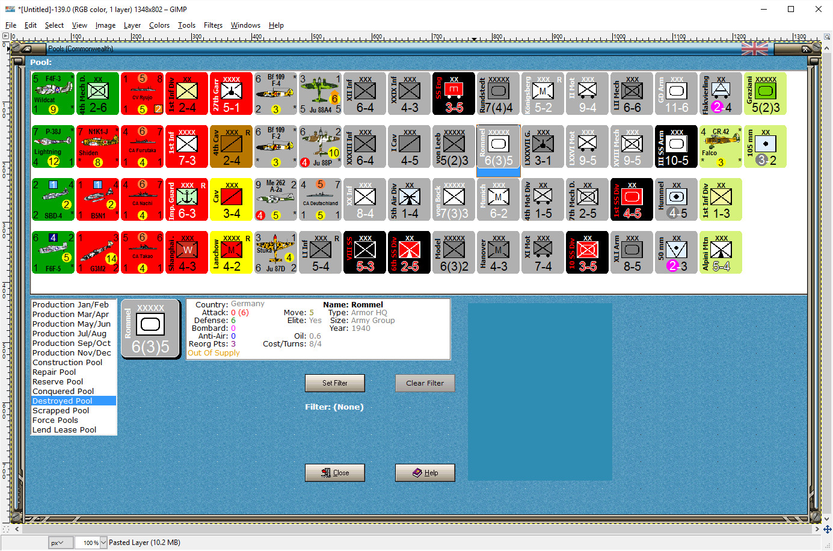
Task: Select Production Nov/Dec in the pool list
Action: [72, 353]
